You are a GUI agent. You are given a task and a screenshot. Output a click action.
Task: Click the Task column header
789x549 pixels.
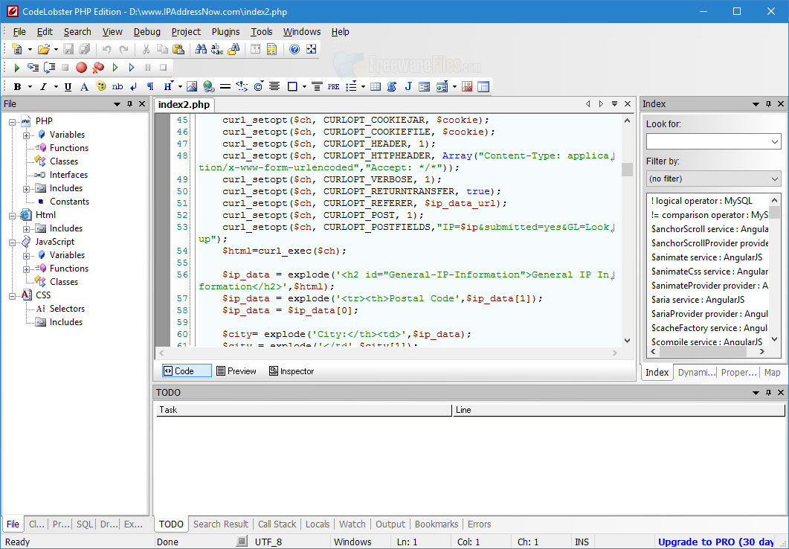pos(303,410)
